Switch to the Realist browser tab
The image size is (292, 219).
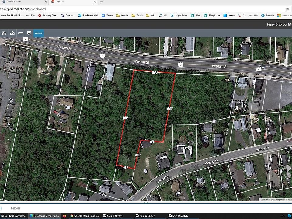73,2
